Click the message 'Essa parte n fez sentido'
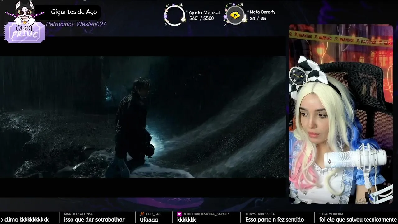Screen dimensions: 398x224 pos(275,220)
